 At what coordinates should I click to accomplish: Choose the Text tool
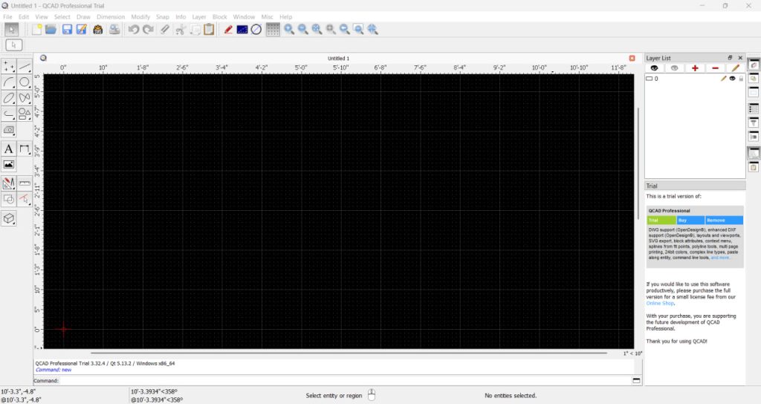tap(9, 149)
